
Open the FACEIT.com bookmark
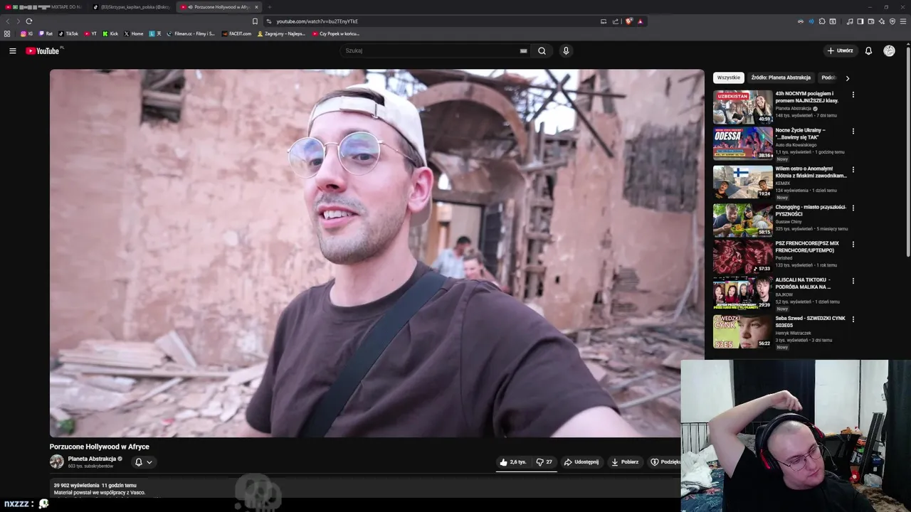coord(236,33)
